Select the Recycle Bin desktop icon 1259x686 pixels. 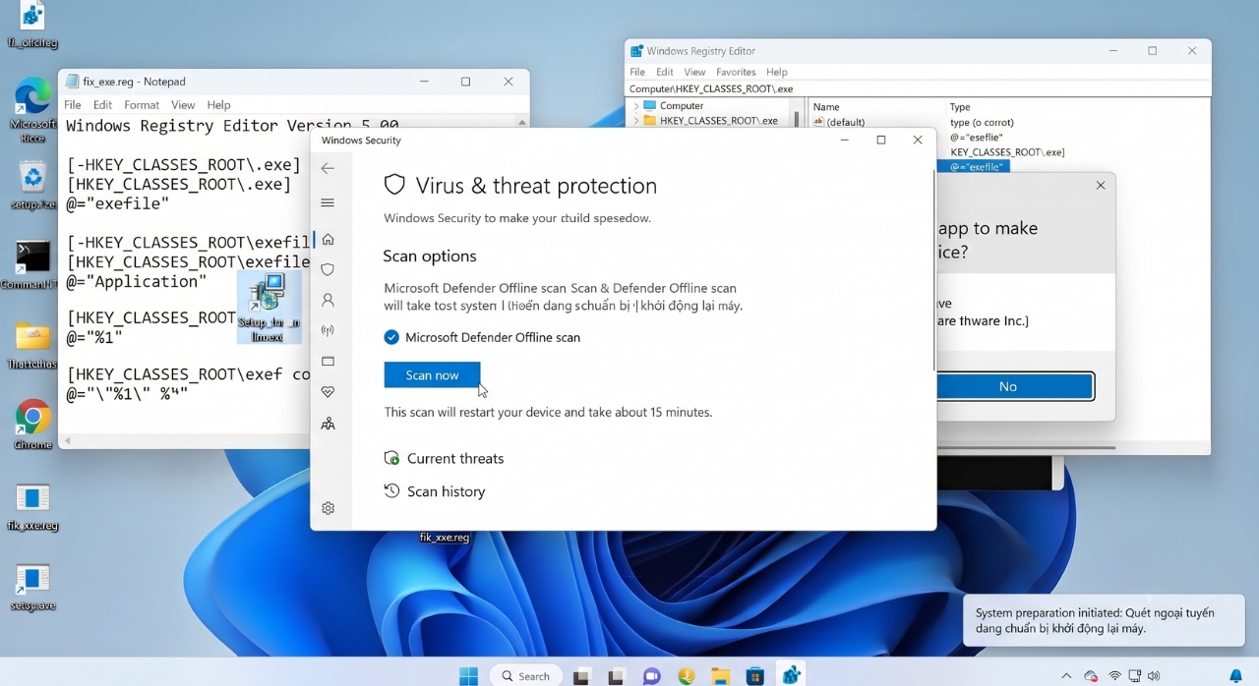click(32, 185)
